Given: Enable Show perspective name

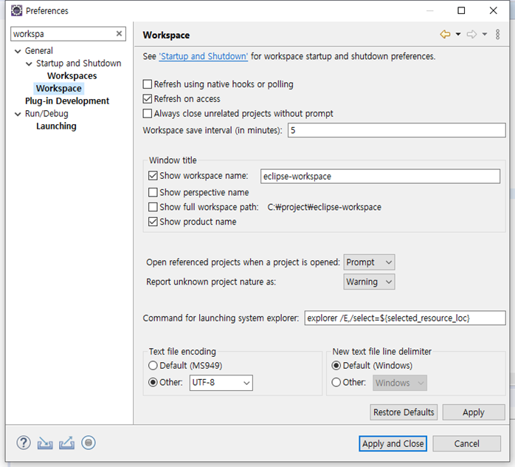Looking at the screenshot, I should 153,192.
